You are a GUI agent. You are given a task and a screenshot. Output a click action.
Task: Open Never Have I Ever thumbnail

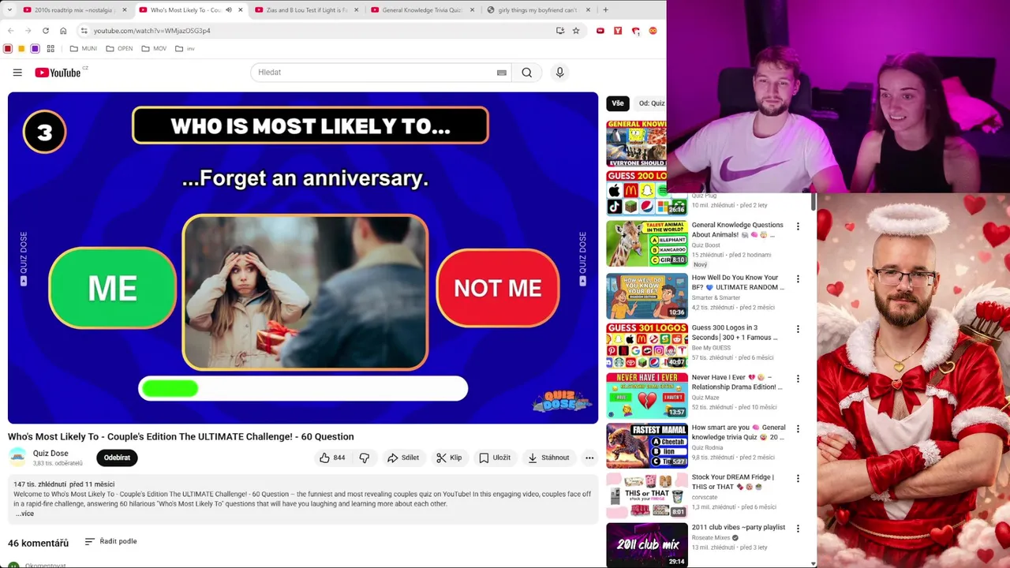647,395
